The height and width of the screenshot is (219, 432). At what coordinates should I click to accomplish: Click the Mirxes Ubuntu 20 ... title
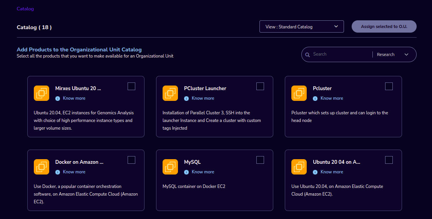[78, 89]
